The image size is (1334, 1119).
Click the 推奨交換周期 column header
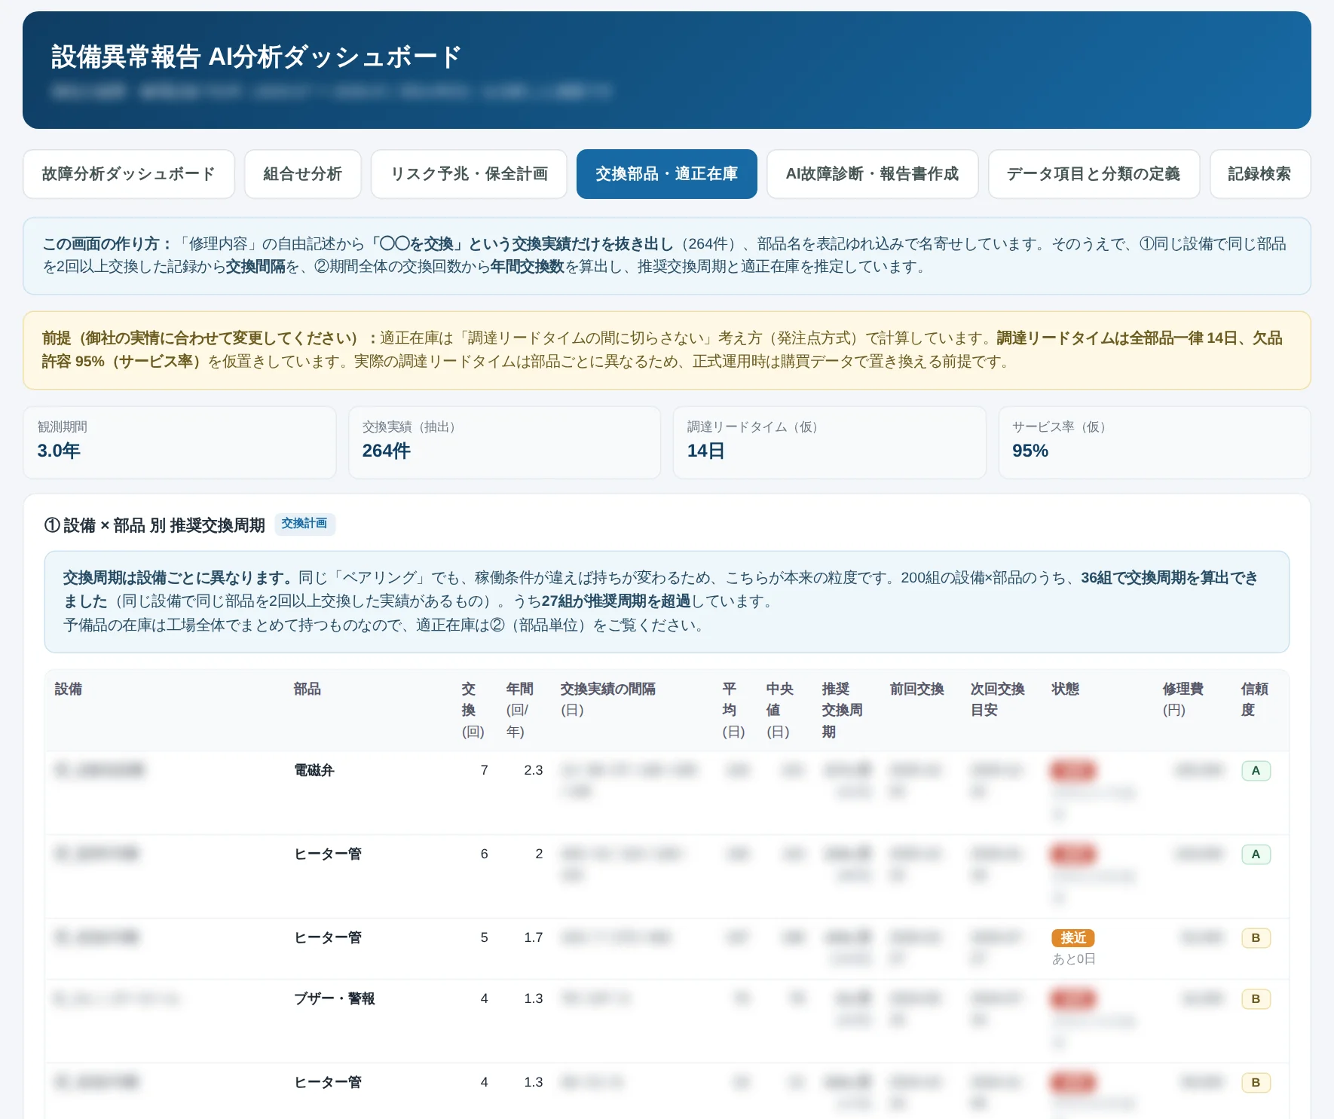(x=843, y=710)
